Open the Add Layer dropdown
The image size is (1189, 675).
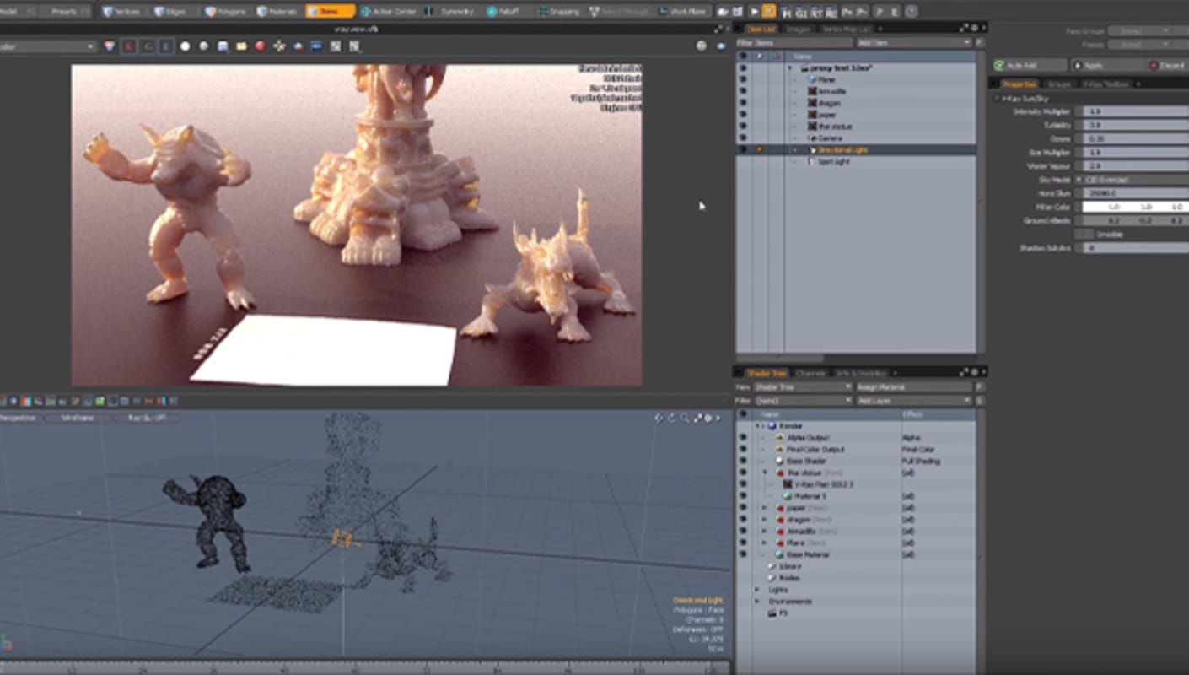(x=914, y=400)
